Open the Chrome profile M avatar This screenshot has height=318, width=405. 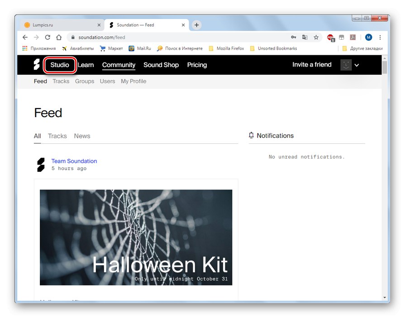(369, 38)
